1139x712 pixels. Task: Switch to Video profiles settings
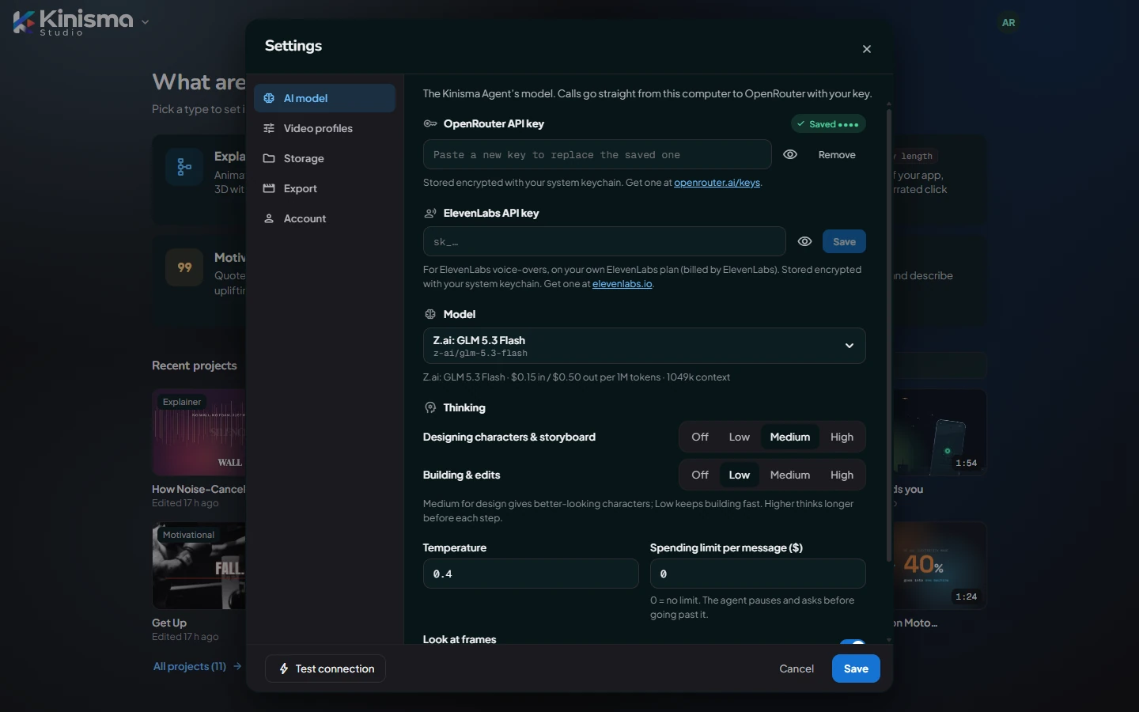click(324, 128)
